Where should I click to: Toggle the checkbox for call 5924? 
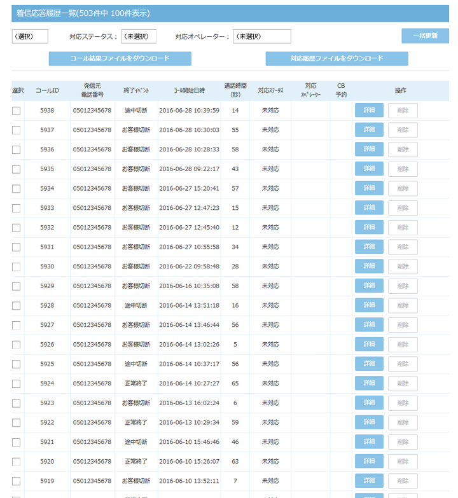16,384
